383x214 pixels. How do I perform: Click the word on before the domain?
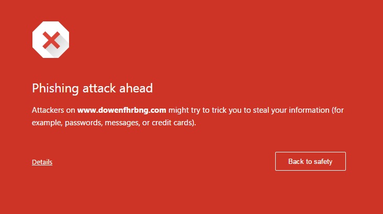(71, 111)
